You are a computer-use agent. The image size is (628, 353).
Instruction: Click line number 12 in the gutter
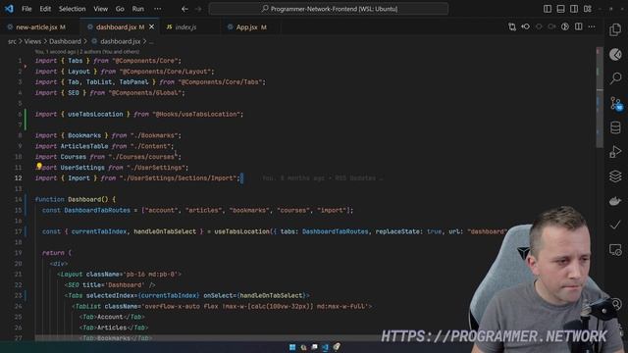point(18,178)
